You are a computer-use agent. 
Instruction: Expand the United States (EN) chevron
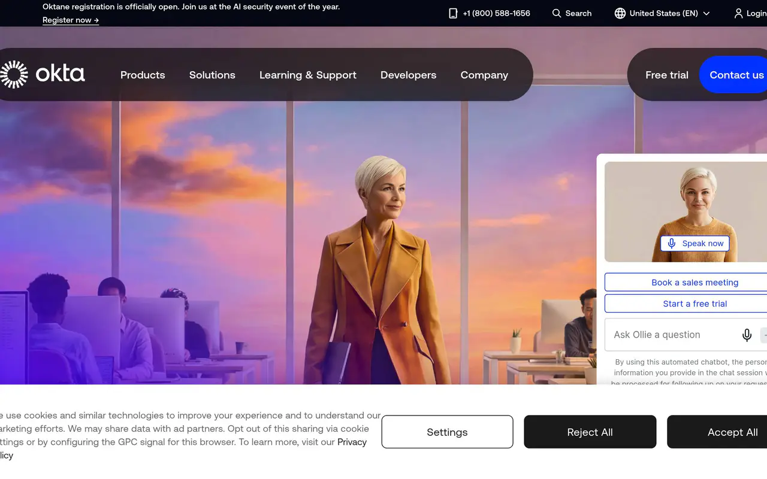click(x=706, y=13)
